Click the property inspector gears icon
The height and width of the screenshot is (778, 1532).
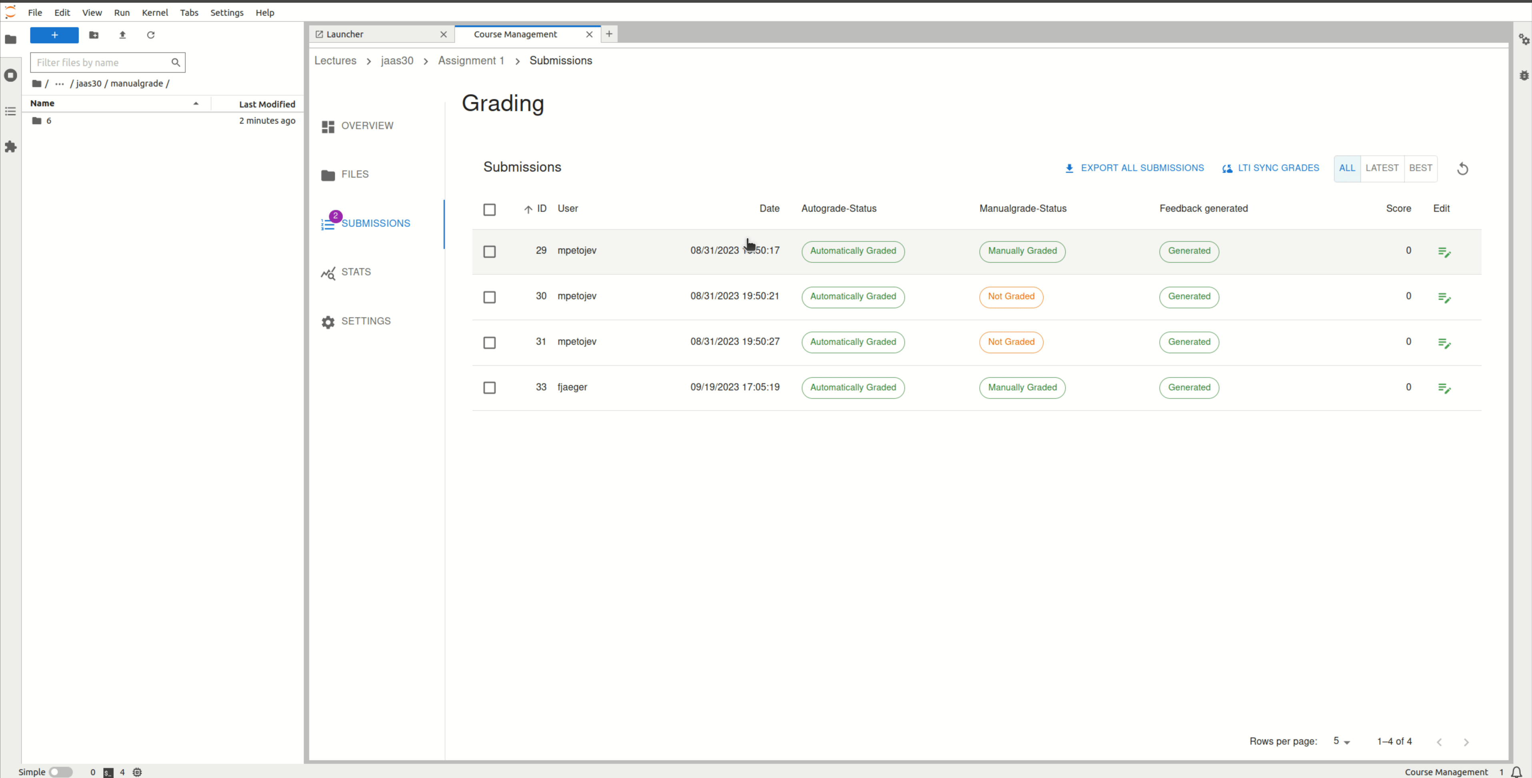tap(1524, 39)
